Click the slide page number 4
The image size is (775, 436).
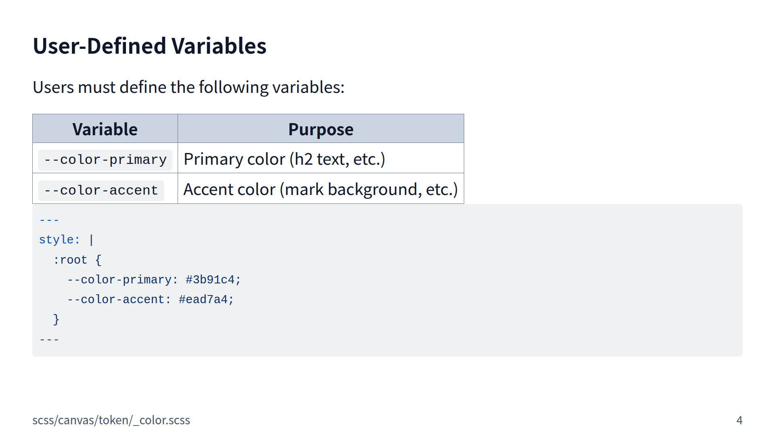coord(739,420)
